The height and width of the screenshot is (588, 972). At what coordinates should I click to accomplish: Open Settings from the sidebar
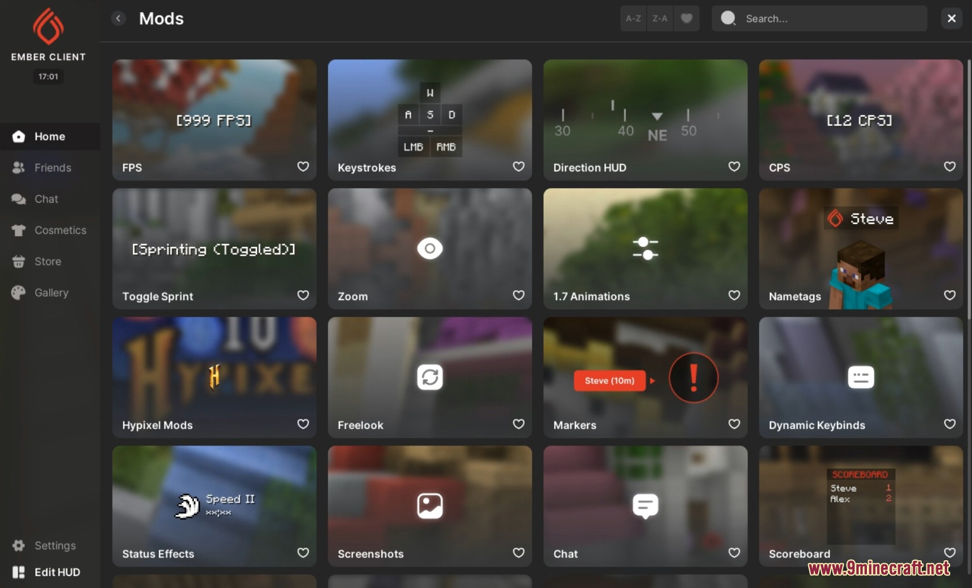pyautogui.click(x=50, y=545)
